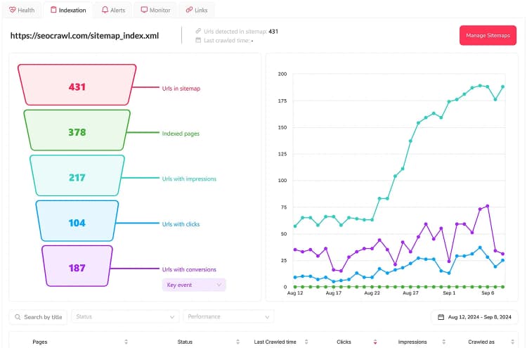Viewport: 527px width, 348px height.
Task: Click the search magnifier icon
Action: click(x=18, y=317)
